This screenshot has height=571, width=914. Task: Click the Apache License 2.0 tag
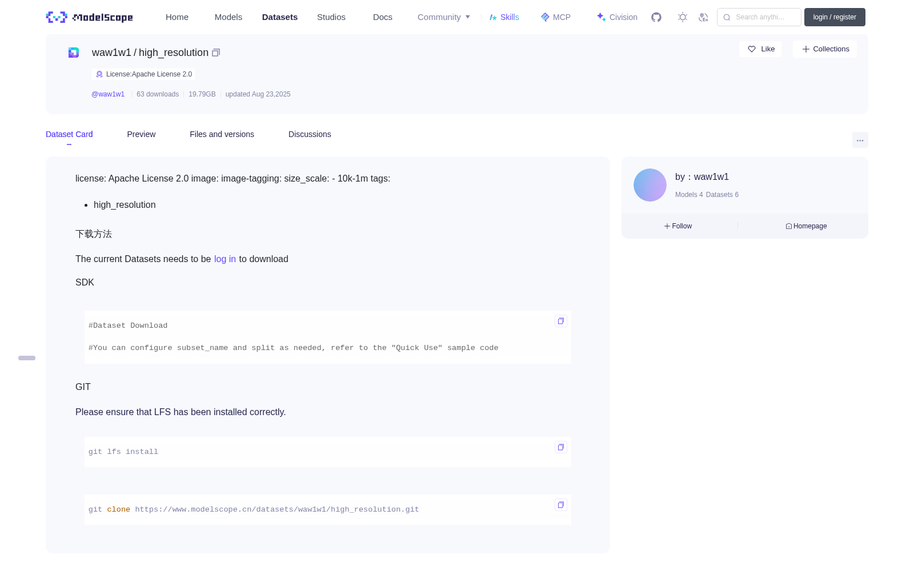pyautogui.click(x=143, y=74)
